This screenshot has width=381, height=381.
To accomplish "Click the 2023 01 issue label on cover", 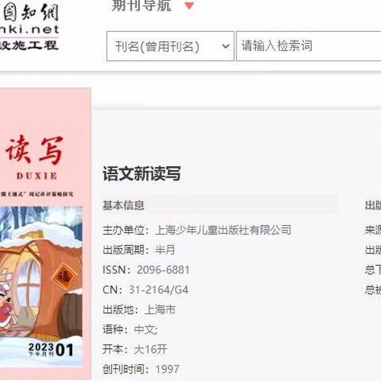I will tap(51, 350).
